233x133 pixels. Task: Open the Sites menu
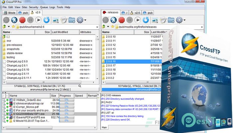click(x=25, y=7)
